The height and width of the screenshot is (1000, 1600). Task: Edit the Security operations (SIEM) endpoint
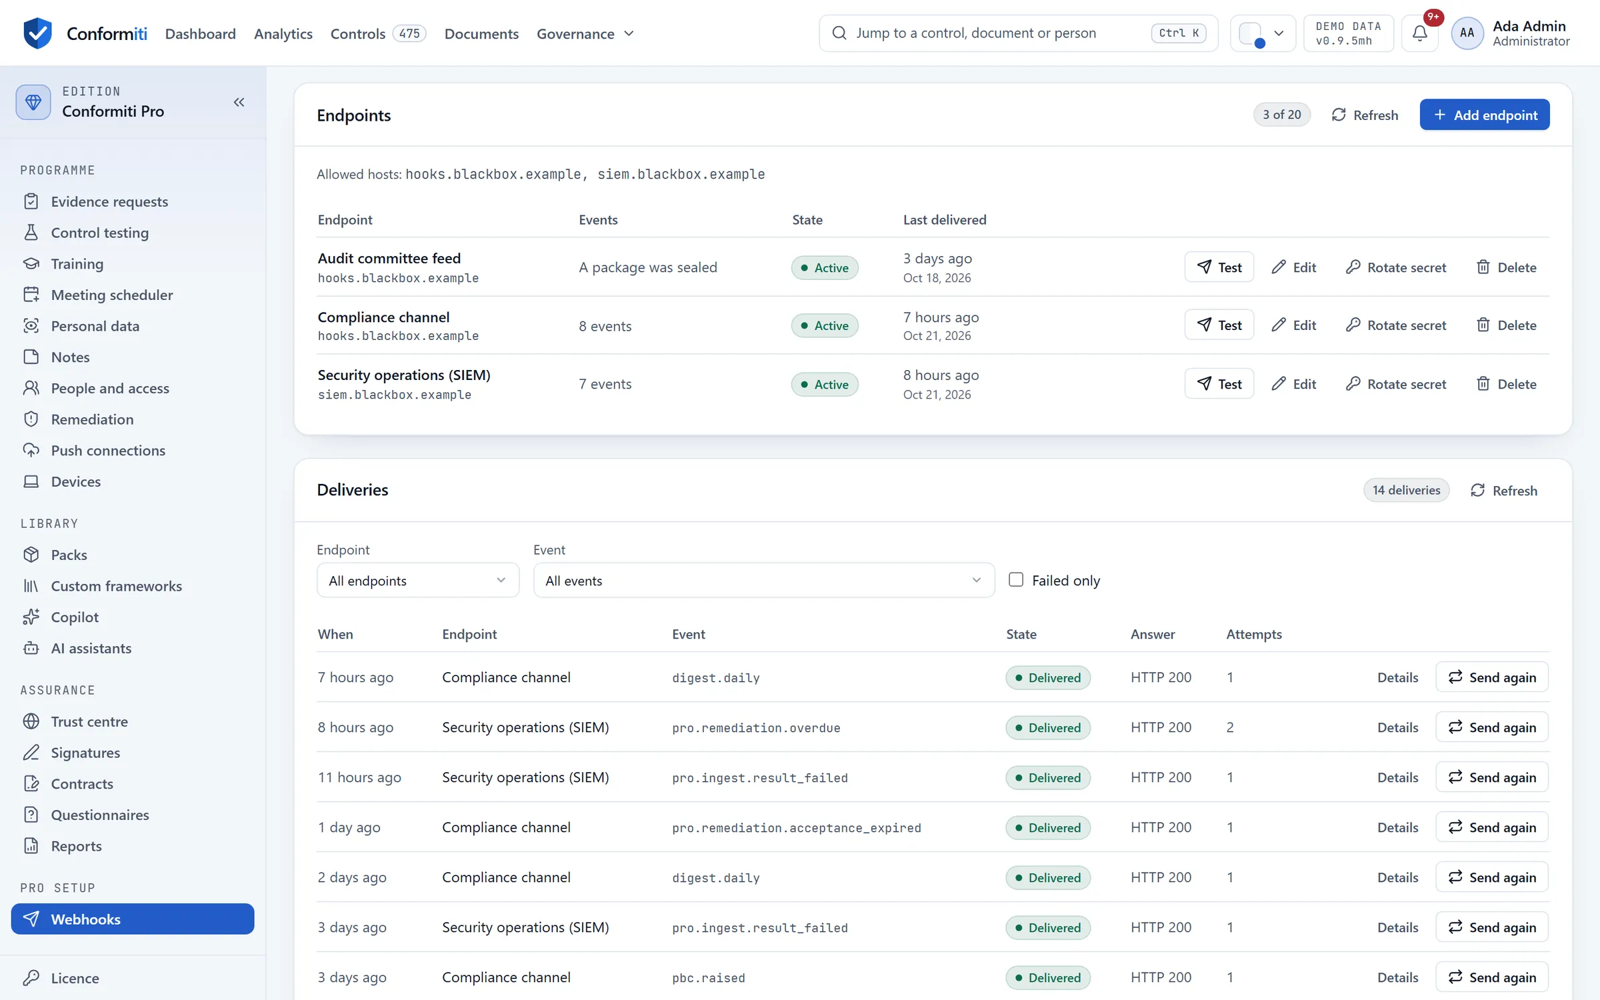[x=1293, y=384]
